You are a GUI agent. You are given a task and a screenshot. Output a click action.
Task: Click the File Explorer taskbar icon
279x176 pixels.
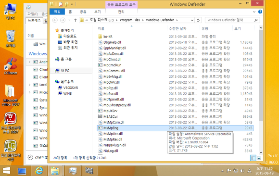(x=55, y=171)
